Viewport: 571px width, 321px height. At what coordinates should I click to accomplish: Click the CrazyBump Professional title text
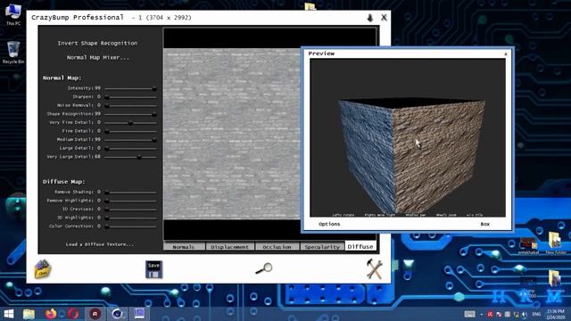[x=78, y=18]
